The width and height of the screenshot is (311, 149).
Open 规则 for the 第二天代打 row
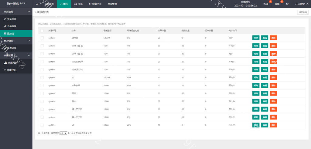click(256, 109)
